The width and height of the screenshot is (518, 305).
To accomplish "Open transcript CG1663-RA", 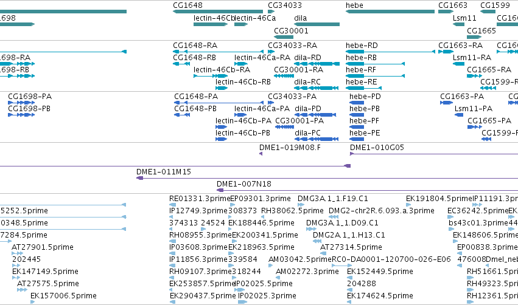I will (x=461, y=46).
